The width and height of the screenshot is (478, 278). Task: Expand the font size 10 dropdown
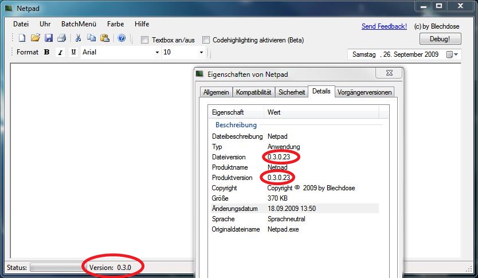(201, 52)
